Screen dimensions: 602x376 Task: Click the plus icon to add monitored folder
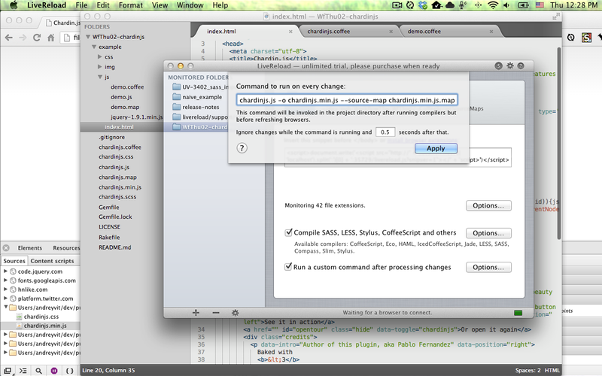(196, 313)
